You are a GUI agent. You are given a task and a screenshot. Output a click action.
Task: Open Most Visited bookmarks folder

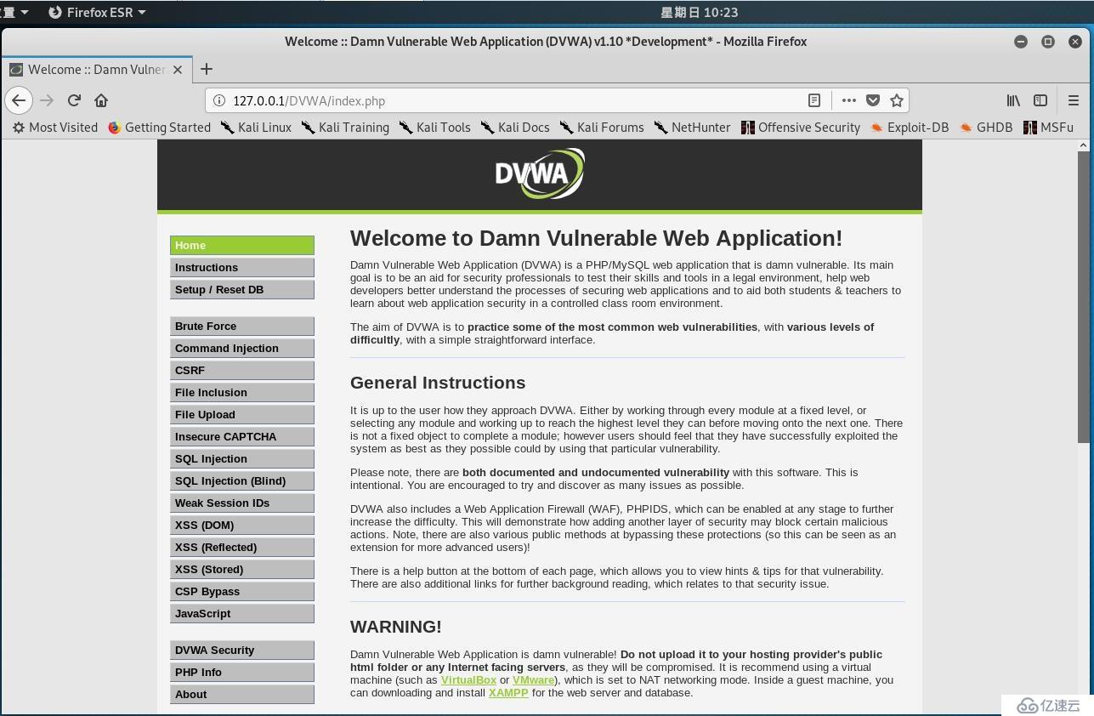(x=55, y=127)
